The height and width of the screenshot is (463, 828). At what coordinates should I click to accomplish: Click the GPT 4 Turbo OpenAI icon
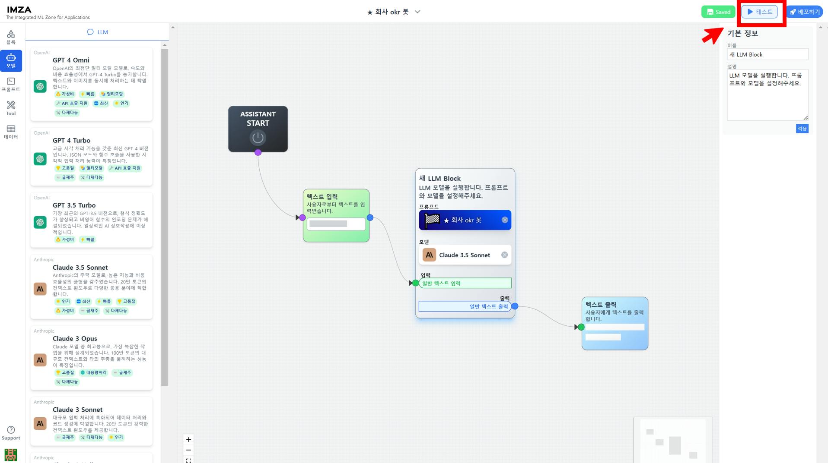40,159
